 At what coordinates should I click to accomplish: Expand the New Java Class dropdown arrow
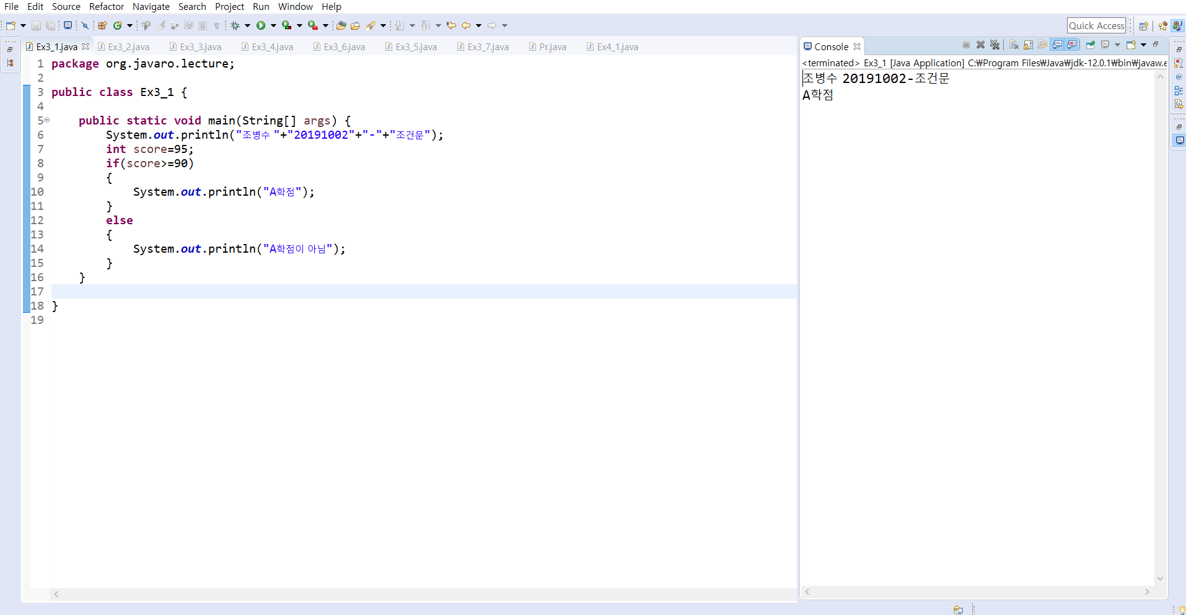coord(130,25)
